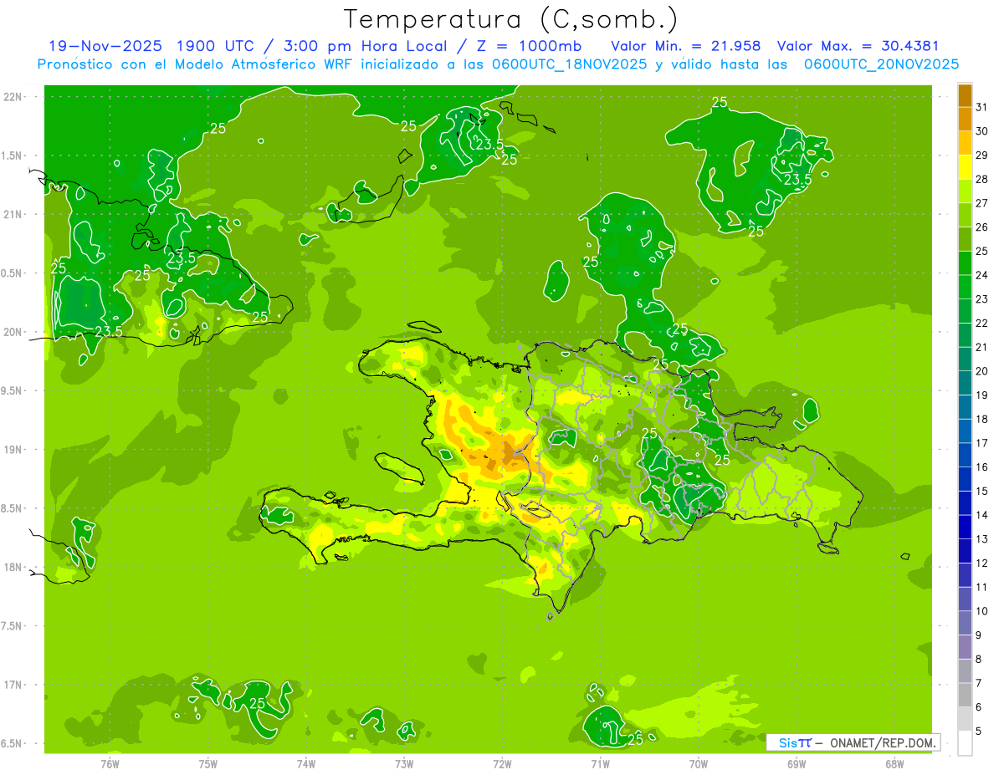Click legend number 31 on color scale
This screenshot has height=775, width=1004.
tap(982, 107)
